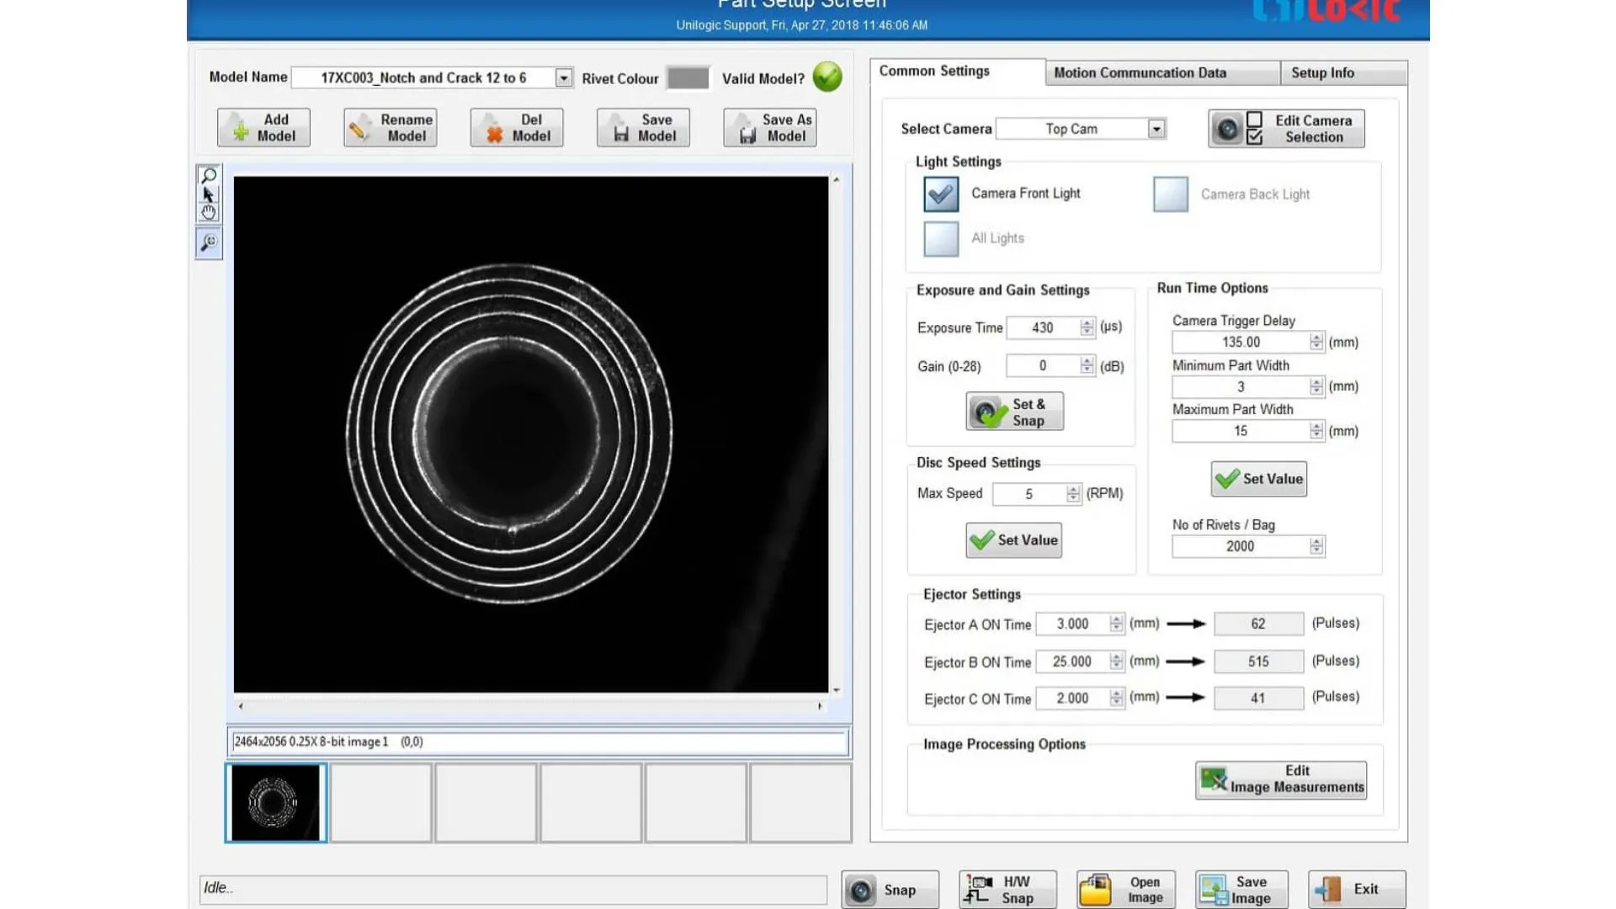Viewport: 1616px width, 909px height.
Task: Expand the Model Name dropdown
Action: click(x=564, y=78)
